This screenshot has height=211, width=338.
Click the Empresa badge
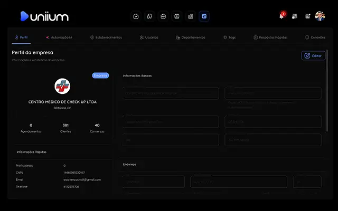[x=100, y=75]
